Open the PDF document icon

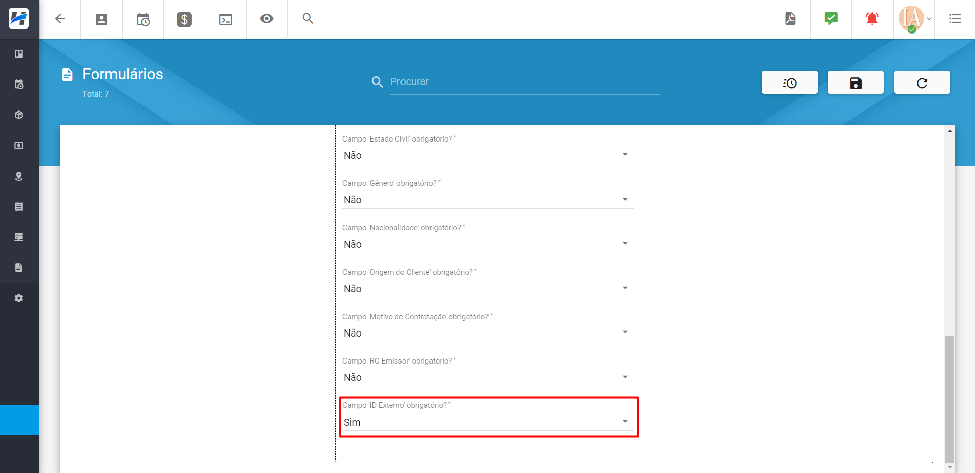790,19
